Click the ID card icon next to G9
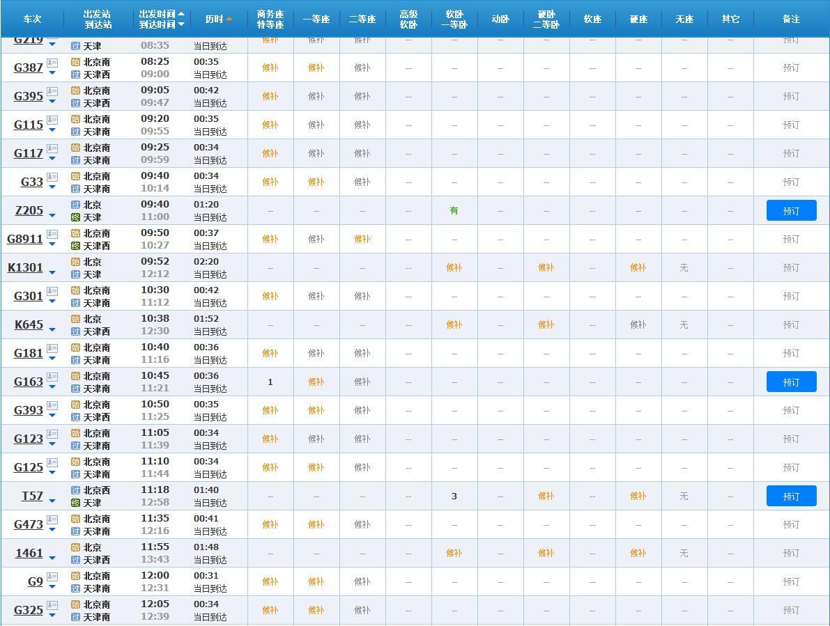The image size is (830, 626). (52, 577)
